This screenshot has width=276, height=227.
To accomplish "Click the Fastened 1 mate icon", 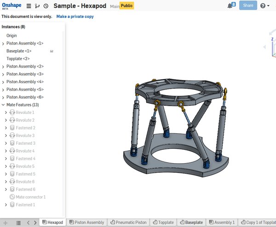I will (12, 204).
